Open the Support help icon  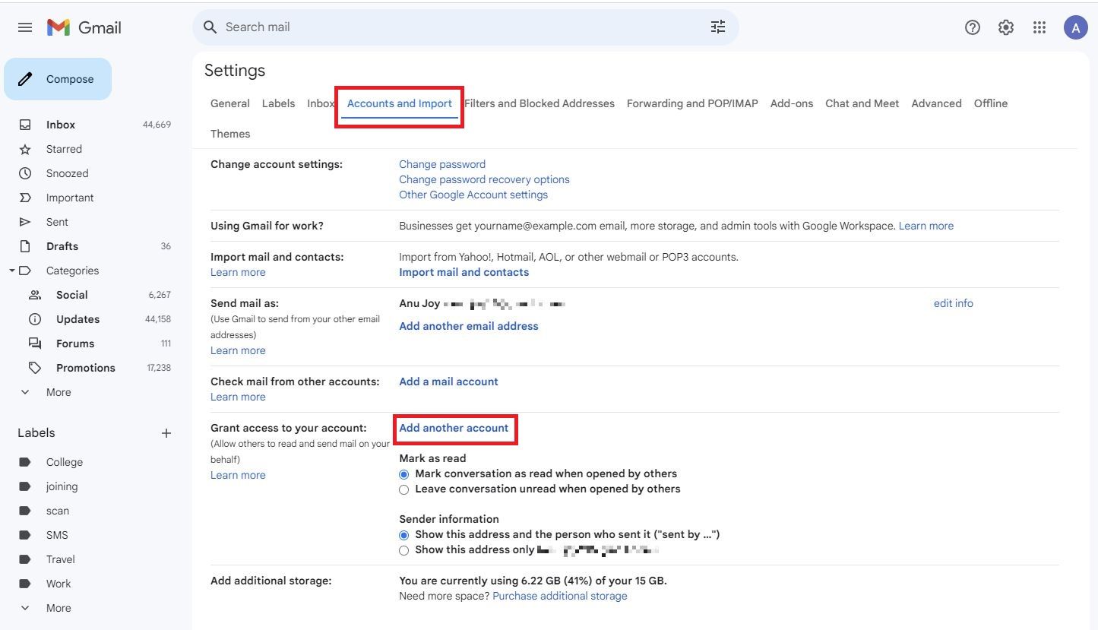coord(973,27)
